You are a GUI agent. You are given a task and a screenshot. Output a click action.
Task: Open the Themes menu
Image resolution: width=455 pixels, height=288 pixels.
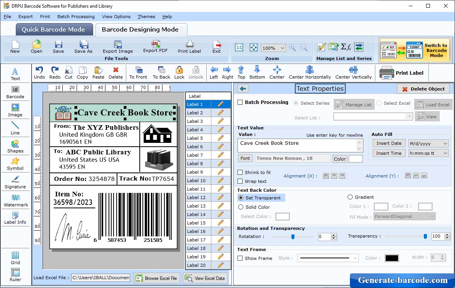pos(146,17)
